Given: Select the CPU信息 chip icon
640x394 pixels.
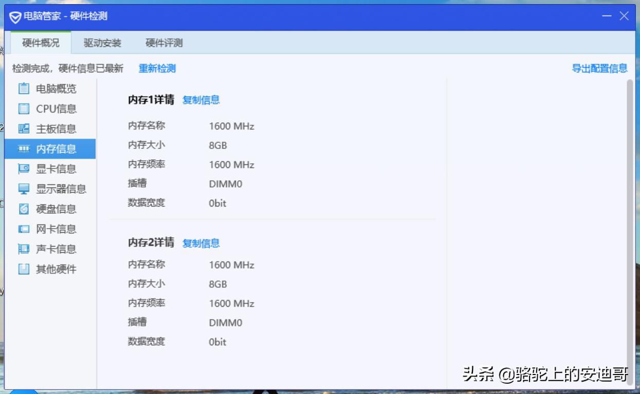Looking at the screenshot, I should [24, 108].
